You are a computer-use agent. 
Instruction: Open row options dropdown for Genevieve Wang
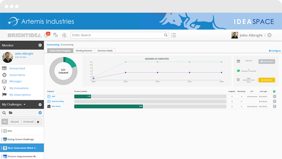tap(274, 102)
